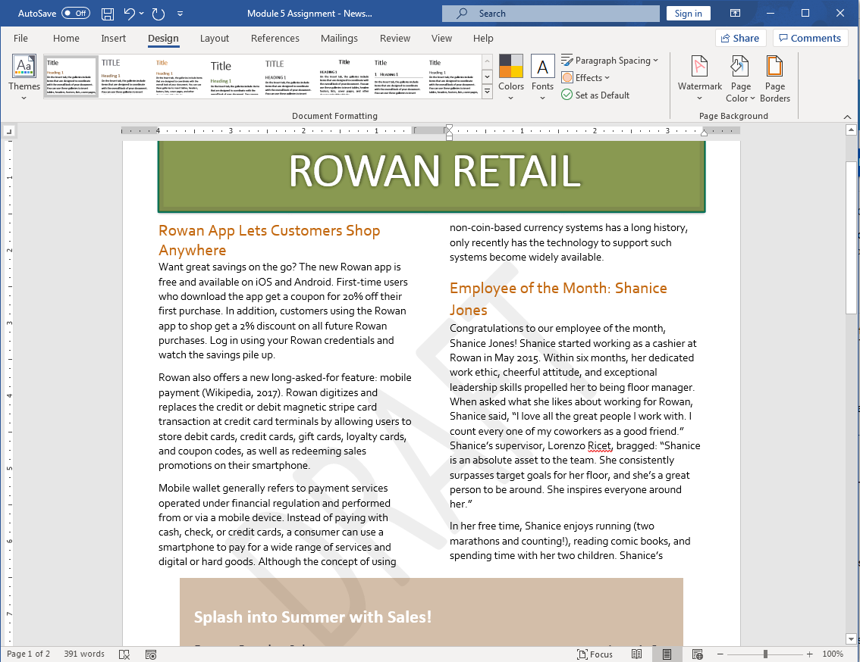Viewport: 860px width, 662px height.
Task: Open the Watermark dropdown arrow
Action: [699, 98]
